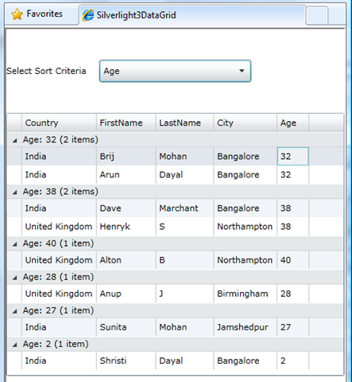Viewport: 352px width, 382px height.
Task: Collapse the Age: 38 group
Action: [x=15, y=193]
